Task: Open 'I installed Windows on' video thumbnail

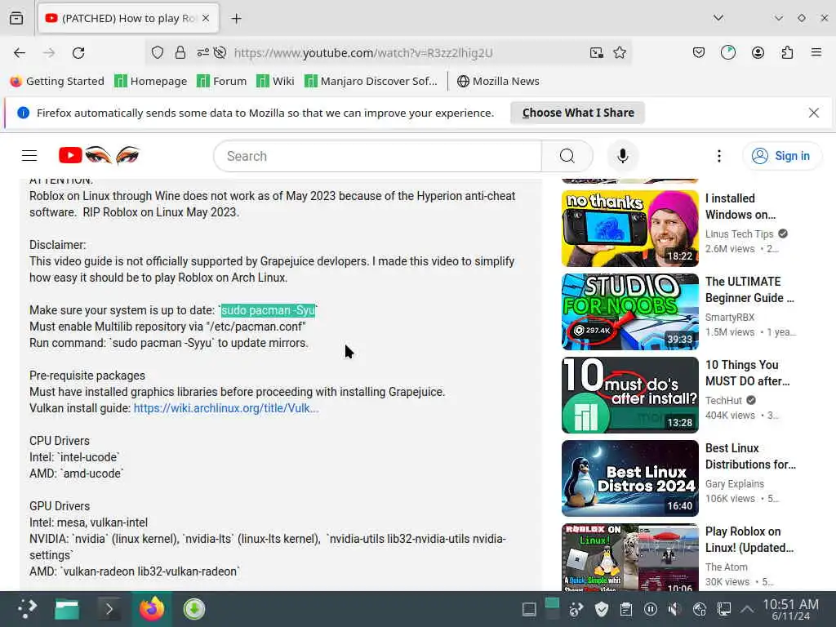Action: click(629, 229)
